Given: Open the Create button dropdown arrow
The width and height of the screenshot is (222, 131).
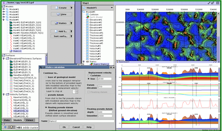Looking at the screenshot, I should point(71,8).
